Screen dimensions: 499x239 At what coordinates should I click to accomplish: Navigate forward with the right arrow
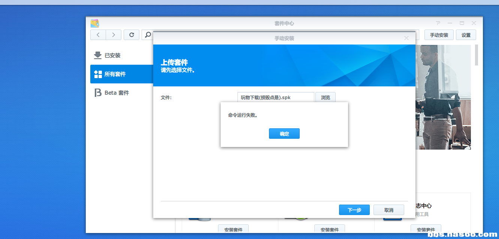(114, 34)
